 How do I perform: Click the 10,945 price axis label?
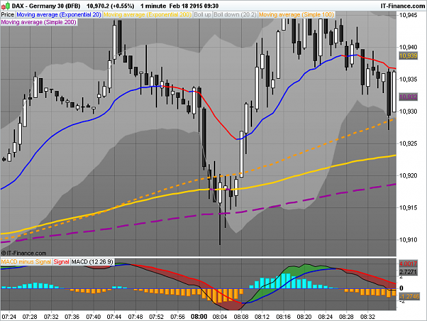(x=408, y=15)
